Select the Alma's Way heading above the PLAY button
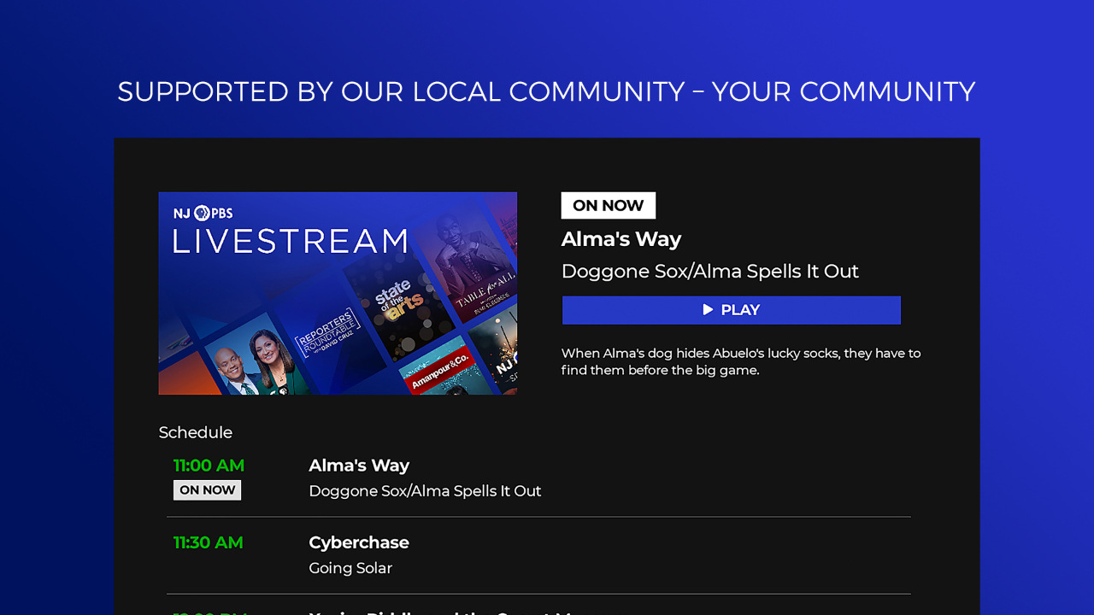1094x615 pixels. coord(621,239)
